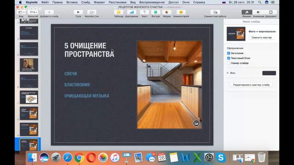Open Finder from the Dock
Image resolution: width=294 pixels, height=165 pixels.
[32, 158]
